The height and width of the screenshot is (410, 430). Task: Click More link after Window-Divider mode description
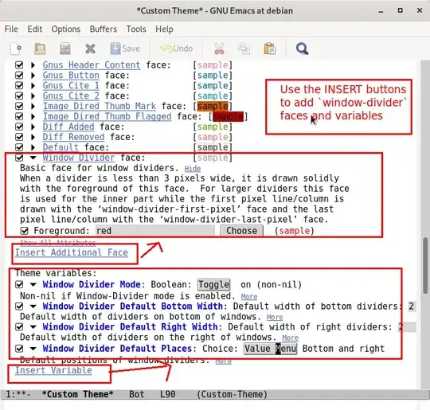point(249,297)
